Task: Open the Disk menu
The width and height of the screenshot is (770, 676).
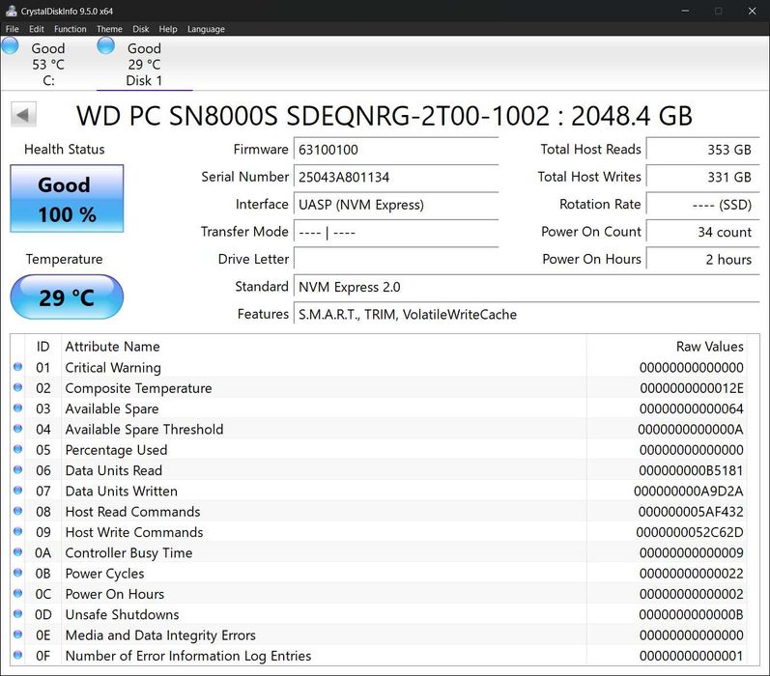Action: click(x=140, y=29)
